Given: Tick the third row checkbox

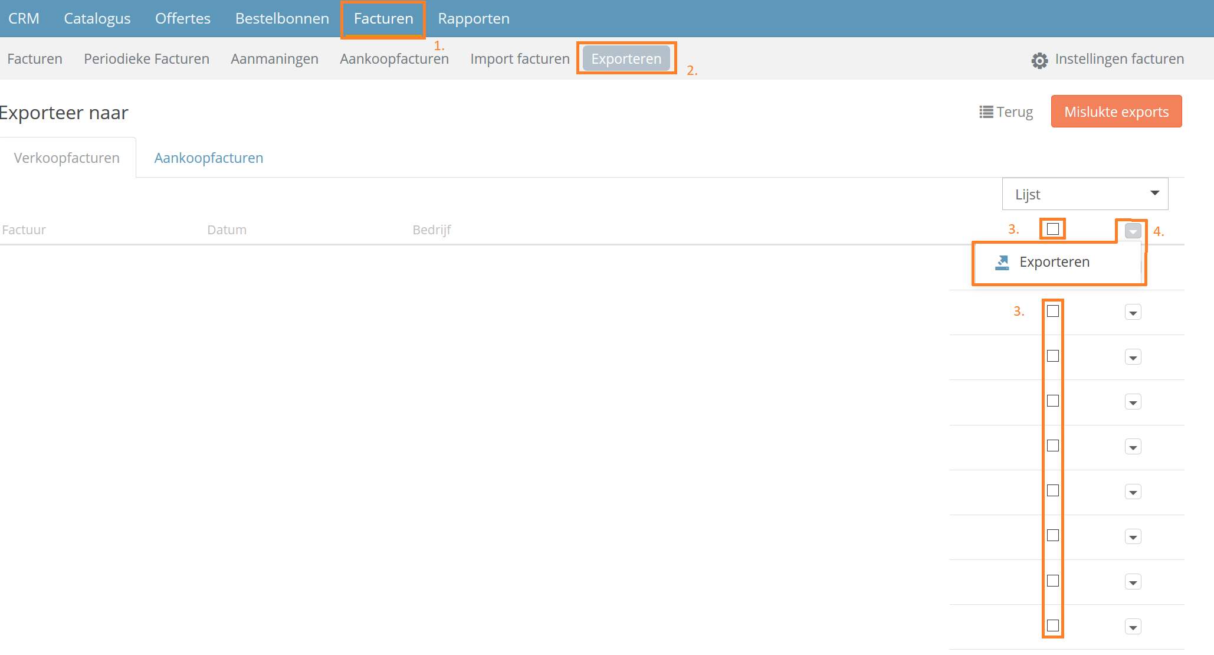Looking at the screenshot, I should click(x=1053, y=401).
